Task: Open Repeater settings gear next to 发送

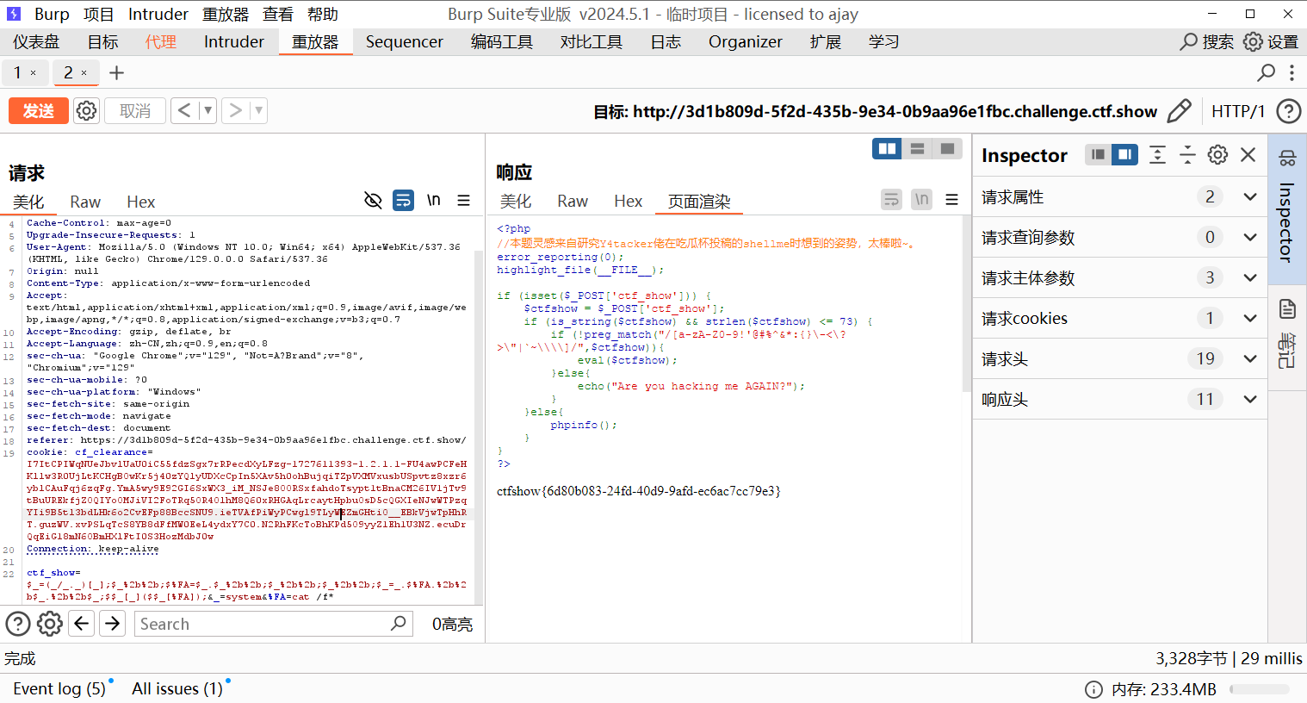Action: (x=86, y=111)
